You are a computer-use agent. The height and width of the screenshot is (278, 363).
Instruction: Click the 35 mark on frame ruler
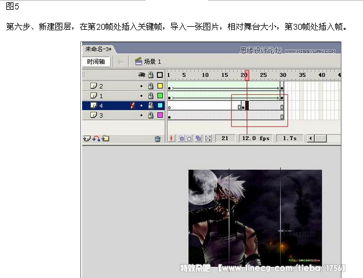point(302,75)
